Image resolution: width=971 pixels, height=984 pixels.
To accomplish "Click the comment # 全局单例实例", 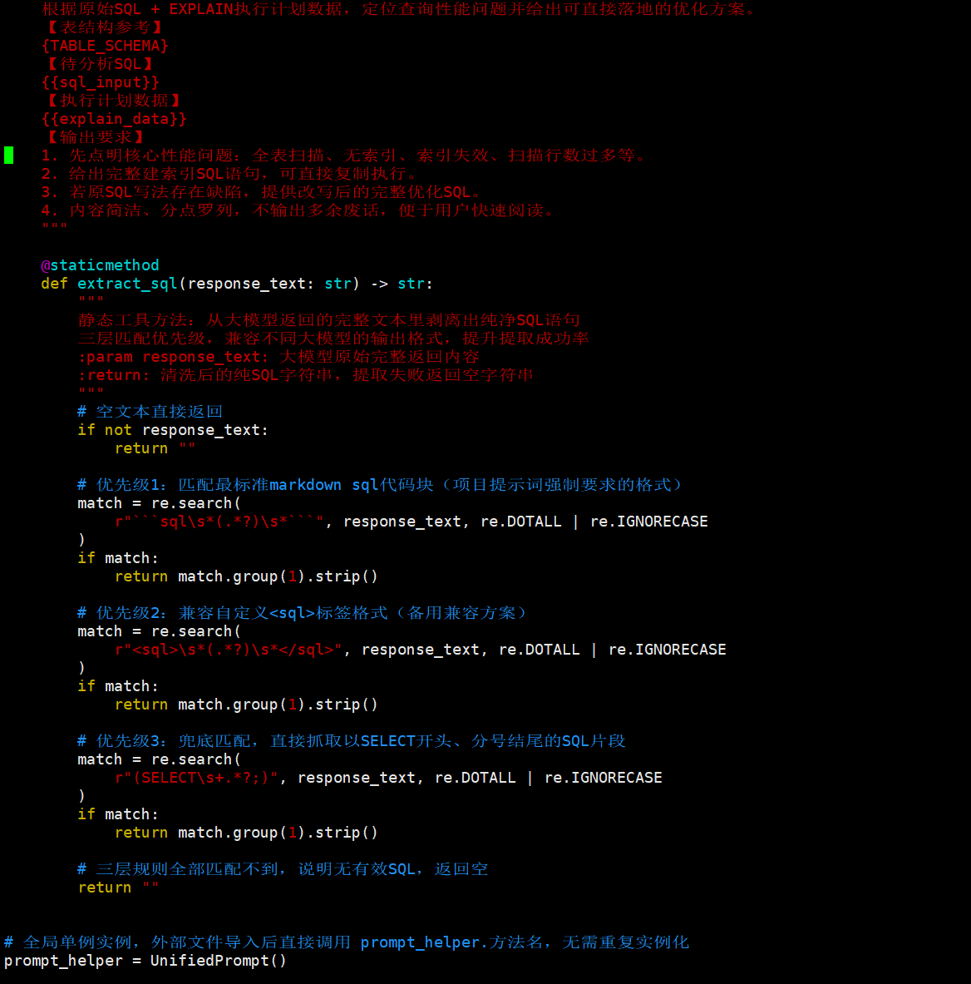I will coord(347,942).
